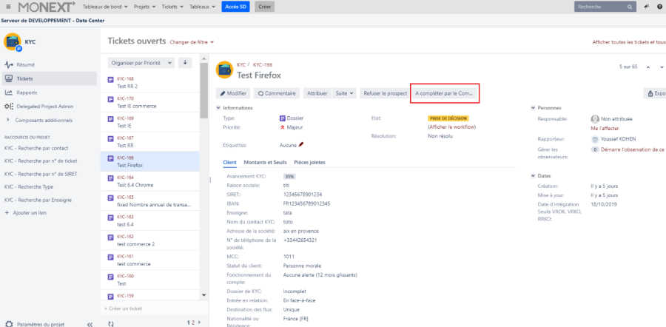The width and height of the screenshot is (666, 327).
Task: Click the feedback megaphone icon
Action: click(647, 7)
